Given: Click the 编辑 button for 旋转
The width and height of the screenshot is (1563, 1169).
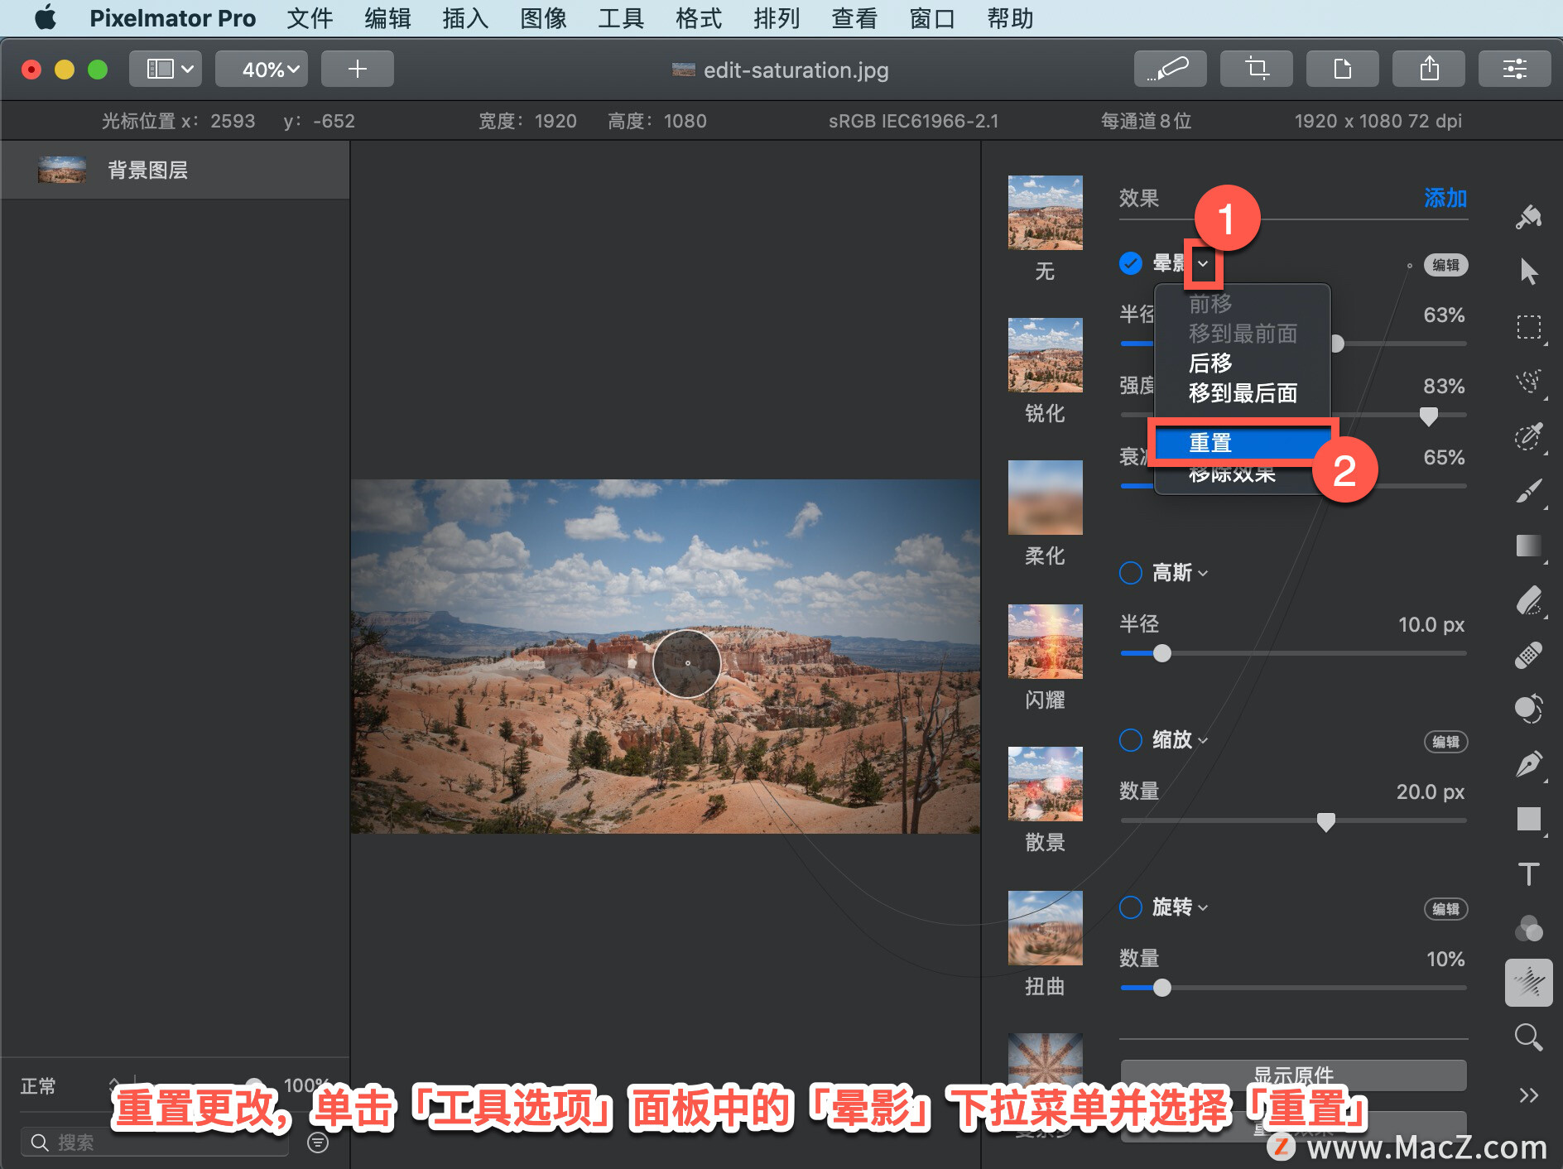Looking at the screenshot, I should [x=1445, y=909].
